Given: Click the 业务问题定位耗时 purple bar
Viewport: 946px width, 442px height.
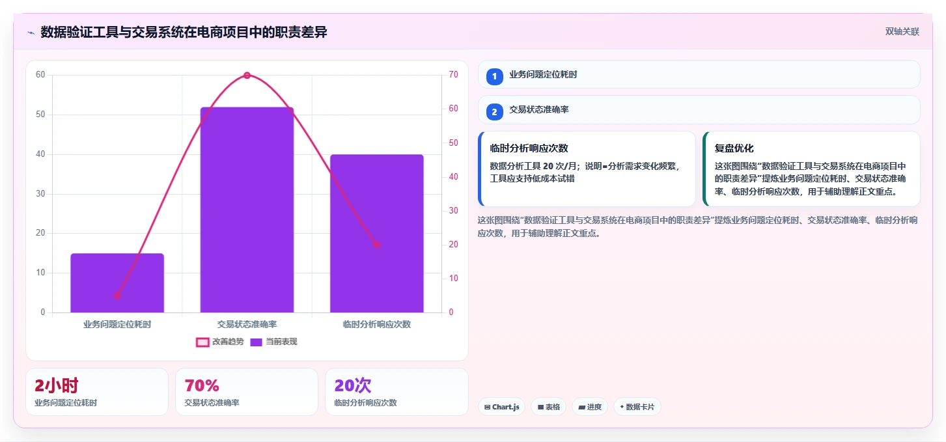Looking at the screenshot, I should (117, 283).
